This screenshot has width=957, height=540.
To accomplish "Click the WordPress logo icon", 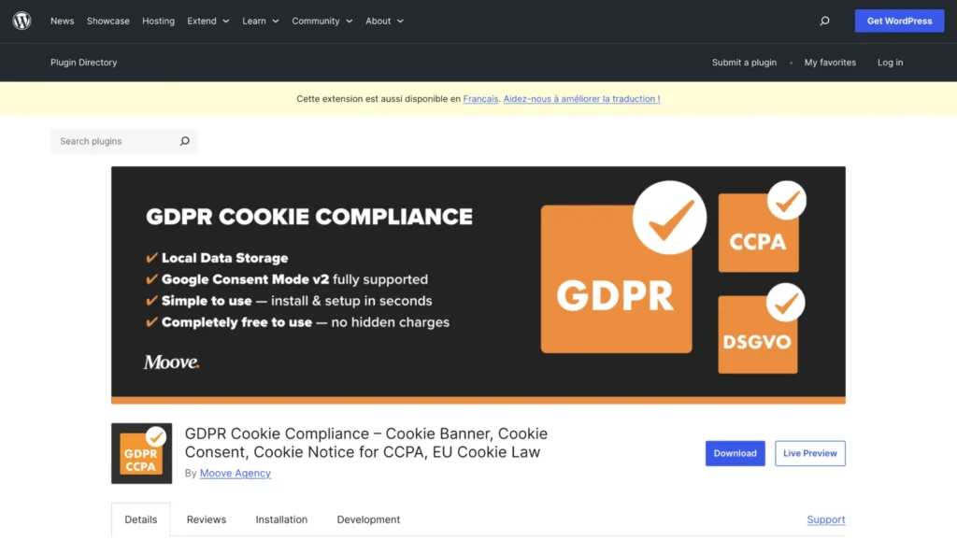I will pyautogui.click(x=21, y=21).
